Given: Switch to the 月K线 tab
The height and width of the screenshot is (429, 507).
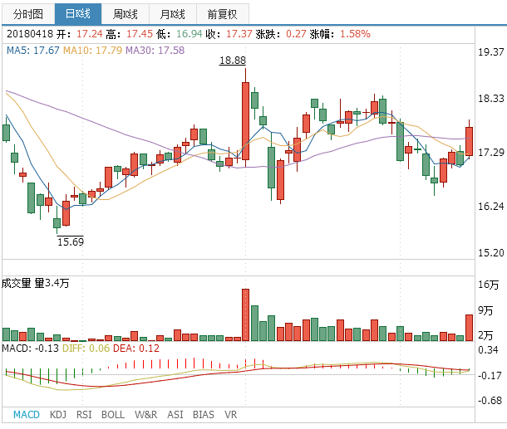Looking at the screenshot, I should [x=173, y=14].
